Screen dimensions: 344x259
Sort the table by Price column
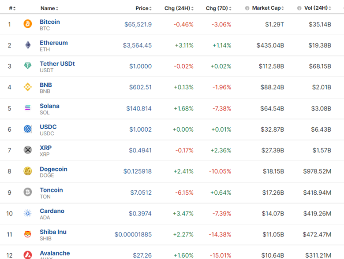click(143, 8)
